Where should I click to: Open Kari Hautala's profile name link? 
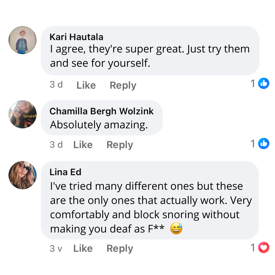coord(76,37)
